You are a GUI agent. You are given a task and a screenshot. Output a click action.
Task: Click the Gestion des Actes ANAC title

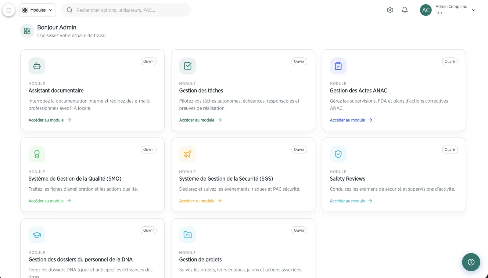tap(358, 91)
